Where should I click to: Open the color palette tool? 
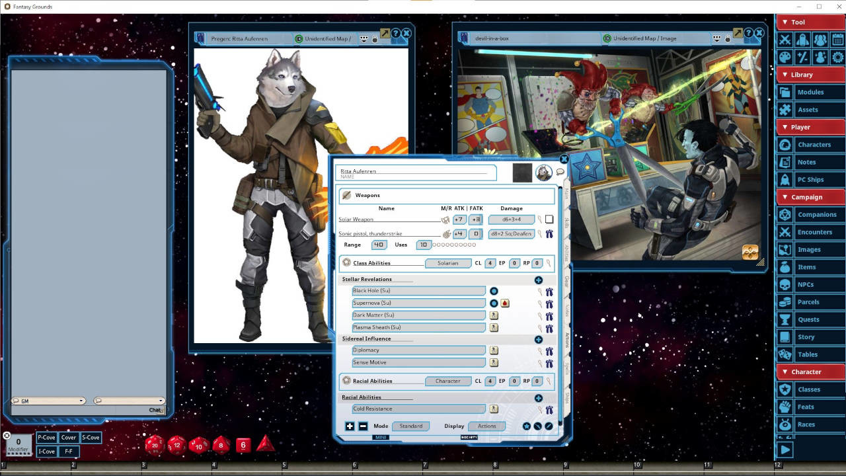coord(784,57)
